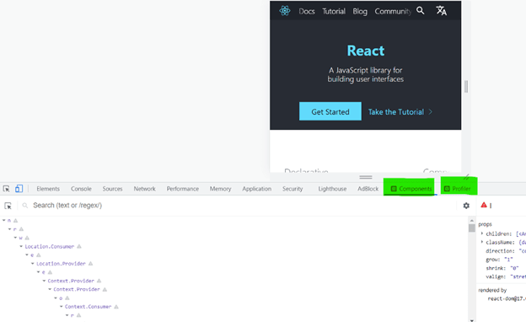
Task: Click the DevTools inspect element cursor icon
Action: [7, 189]
